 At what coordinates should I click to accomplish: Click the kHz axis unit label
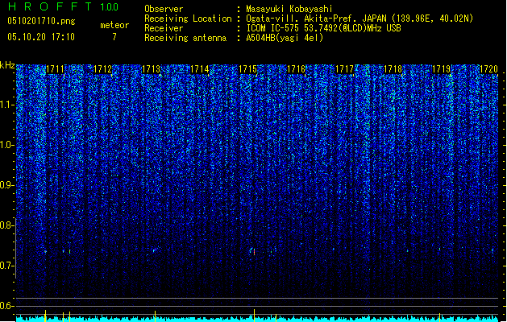(7, 65)
